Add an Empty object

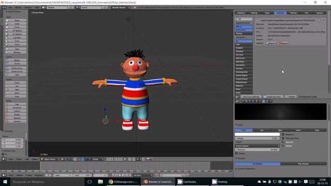(x=16, y=115)
